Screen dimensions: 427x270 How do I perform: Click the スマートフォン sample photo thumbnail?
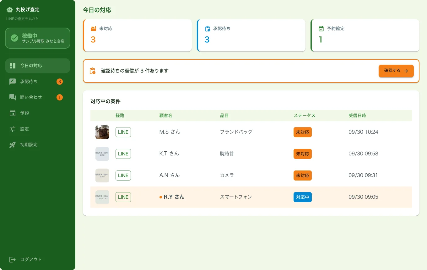pyautogui.click(x=102, y=197)
